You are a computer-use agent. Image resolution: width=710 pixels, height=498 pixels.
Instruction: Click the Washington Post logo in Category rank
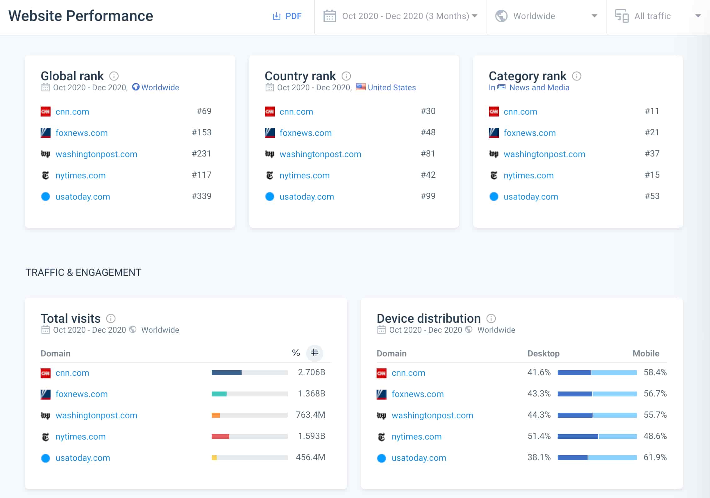pos(494,154)
